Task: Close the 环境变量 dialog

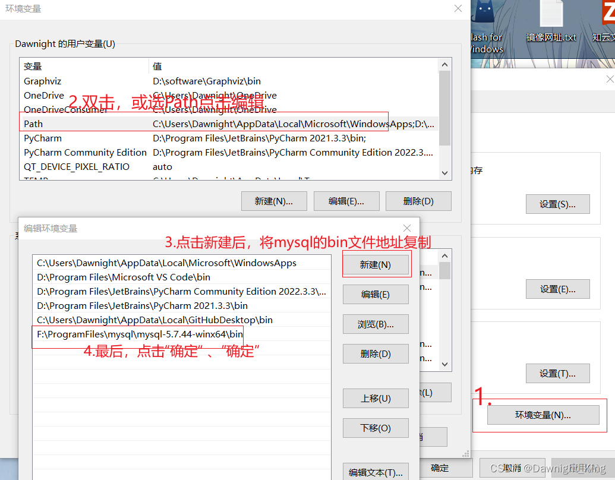Action: 458,8
